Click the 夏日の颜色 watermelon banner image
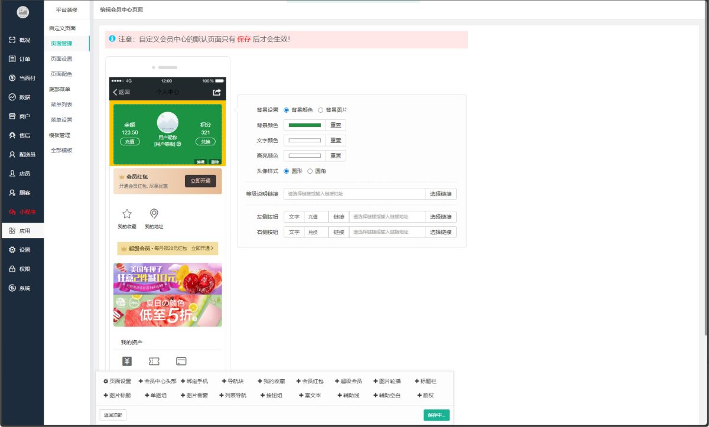The image size is (709, 427). click(x=168, y=311)
